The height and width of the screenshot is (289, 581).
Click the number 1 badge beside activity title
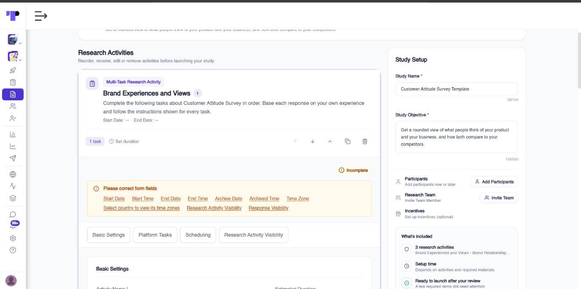pyautogui.click(x=198, y=93)
